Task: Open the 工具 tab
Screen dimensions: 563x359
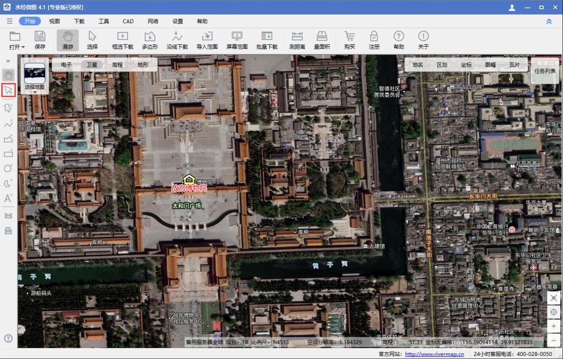Action: click(x=104, y=22)
